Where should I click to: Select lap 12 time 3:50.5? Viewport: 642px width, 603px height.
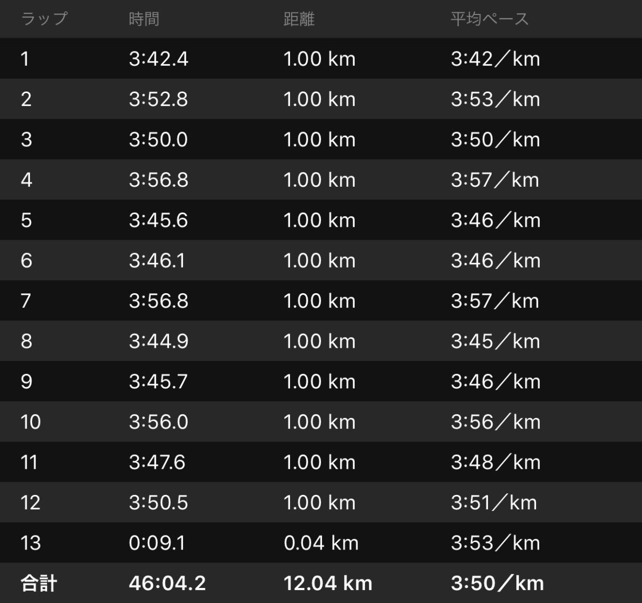[158, 503]
